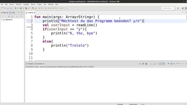
Task: Toggle Show Console on standard error change
Action: click(164, 64)
